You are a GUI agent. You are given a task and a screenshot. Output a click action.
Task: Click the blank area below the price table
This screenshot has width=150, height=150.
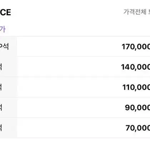click(x=75, y=144)
